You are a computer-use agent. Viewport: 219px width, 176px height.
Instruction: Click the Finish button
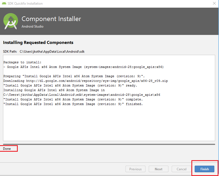coord(205,169)
